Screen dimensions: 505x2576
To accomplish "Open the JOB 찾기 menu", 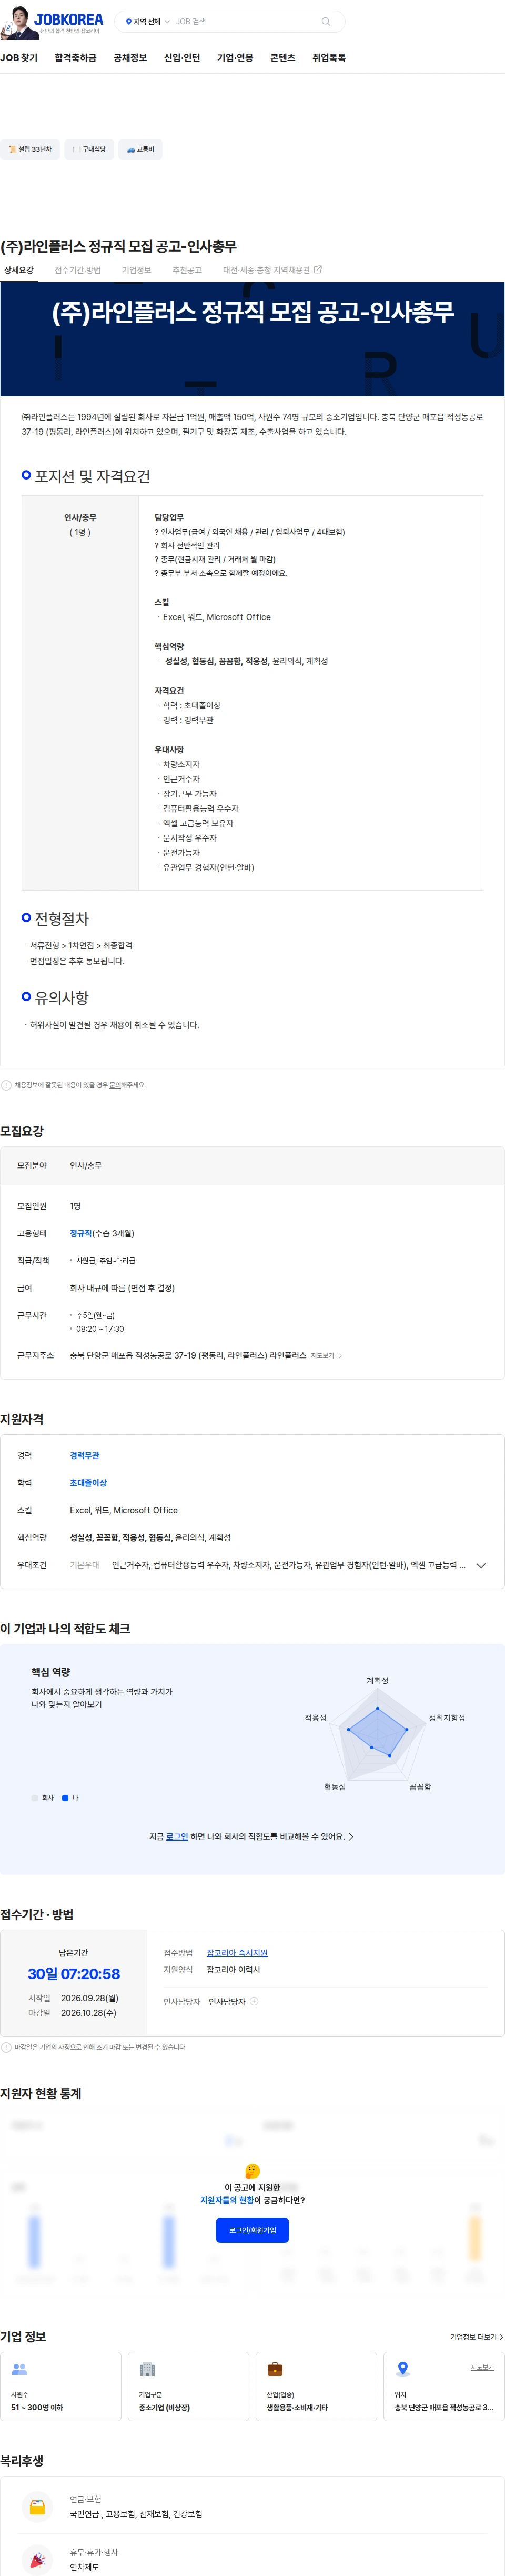I will tap(19, 58).
